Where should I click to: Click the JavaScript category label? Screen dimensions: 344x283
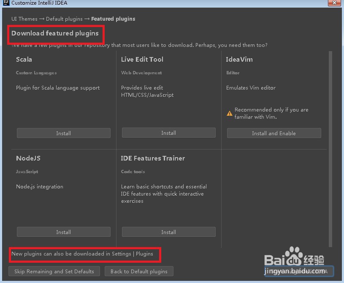point(27,171)
